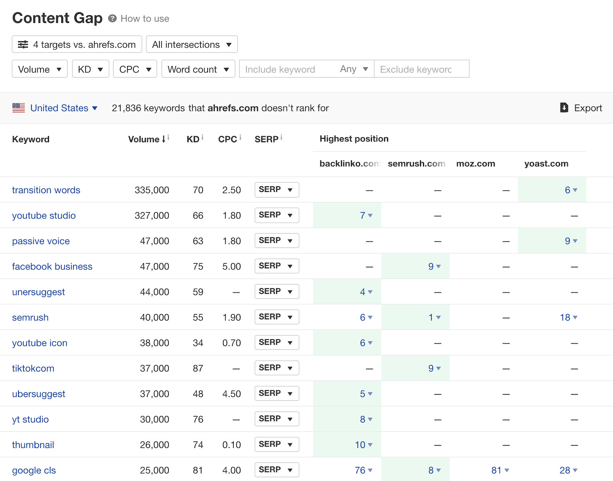This screenshot has height=481, width=613.
Task: Open the Any keyword match dropdown
Action: [x=354, y=69]
